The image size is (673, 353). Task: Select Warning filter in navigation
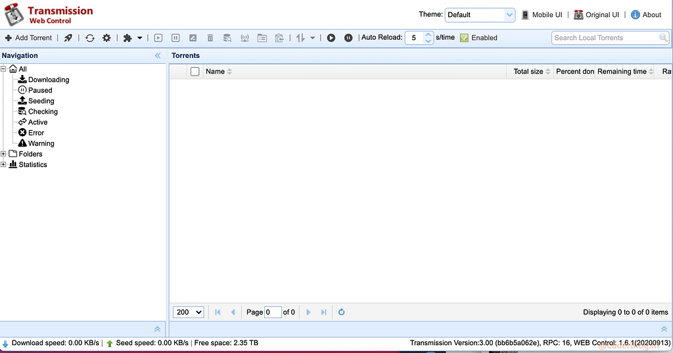coord(41,143)
